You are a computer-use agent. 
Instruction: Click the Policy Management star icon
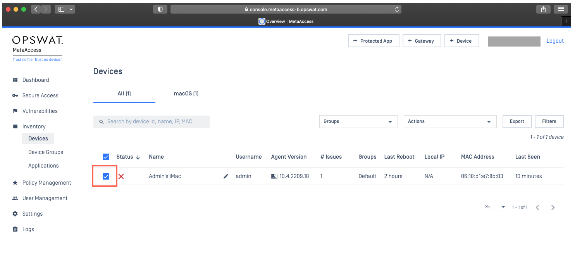[x=15, y=183]
